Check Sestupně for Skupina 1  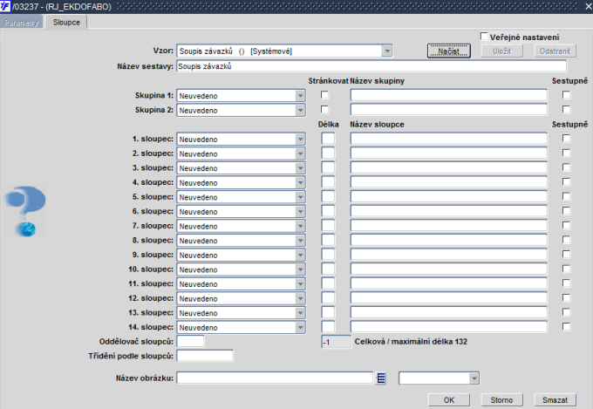point(566,95)
